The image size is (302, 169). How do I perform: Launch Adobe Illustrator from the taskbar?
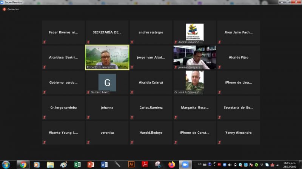coord(131,164)
